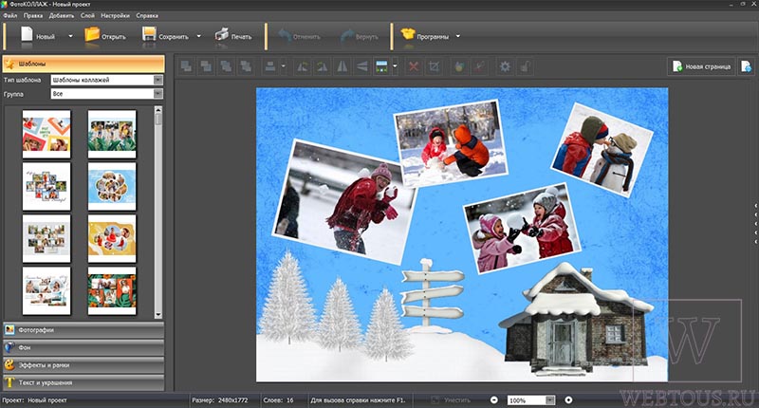Viewport: 759px width, 408px height.
Task: Select the photo of child in orange jacket
Action: (450, 142)
